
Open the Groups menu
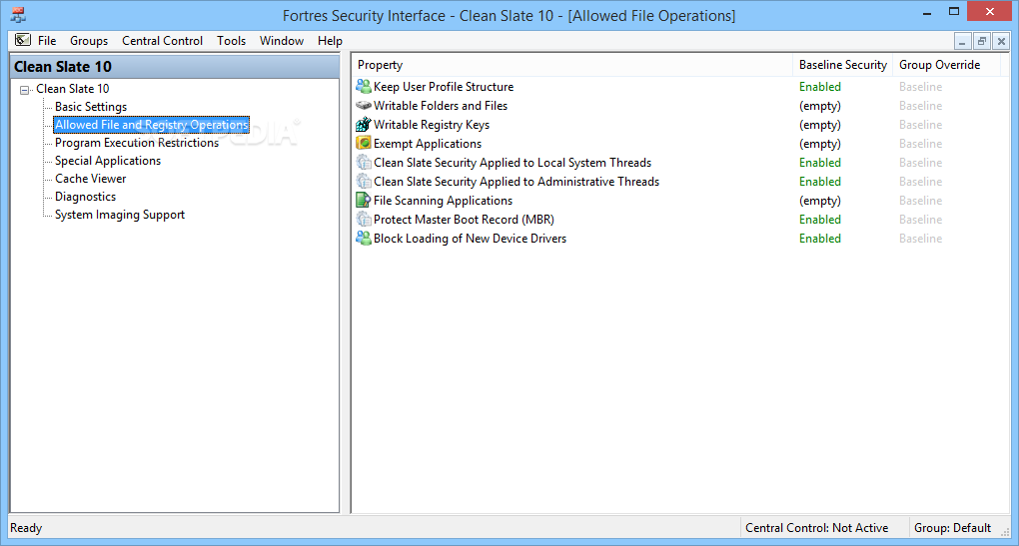[89, 41]
